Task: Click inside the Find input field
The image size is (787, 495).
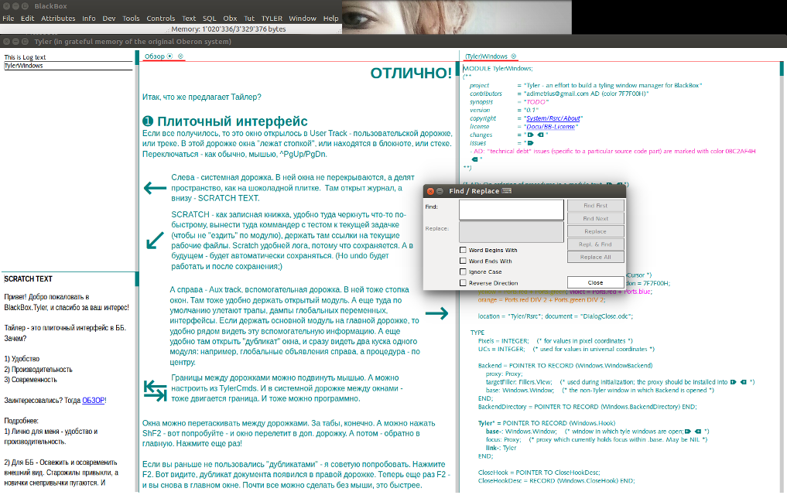Action: 511,210
